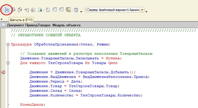Click the keyword 'КонецЦикла;'
Screen dimensions: 198x108
(x=33, y=105)
